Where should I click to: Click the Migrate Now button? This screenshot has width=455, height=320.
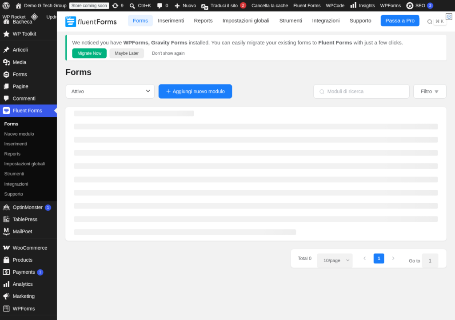tap(89, 53)
